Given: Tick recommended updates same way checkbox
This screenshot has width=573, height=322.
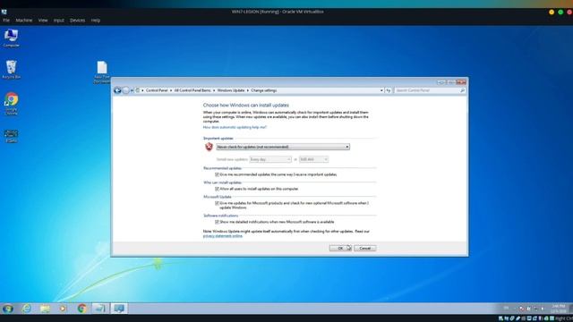Looking at the screenshot, I should (x=217, y=174).
